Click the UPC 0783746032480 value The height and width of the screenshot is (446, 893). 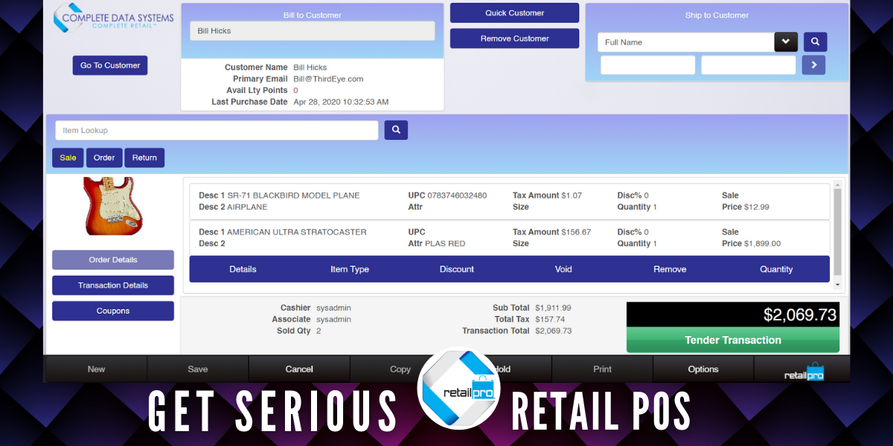[457, 195]
